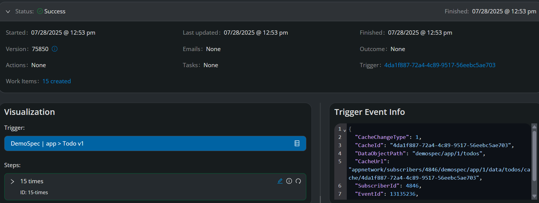This screenshot has width=539, height=203.
Task: Fold the JSON block at line 1
Action: tap(345, 130)
